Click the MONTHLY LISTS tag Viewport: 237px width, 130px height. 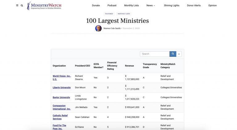(x=124, y=14)
